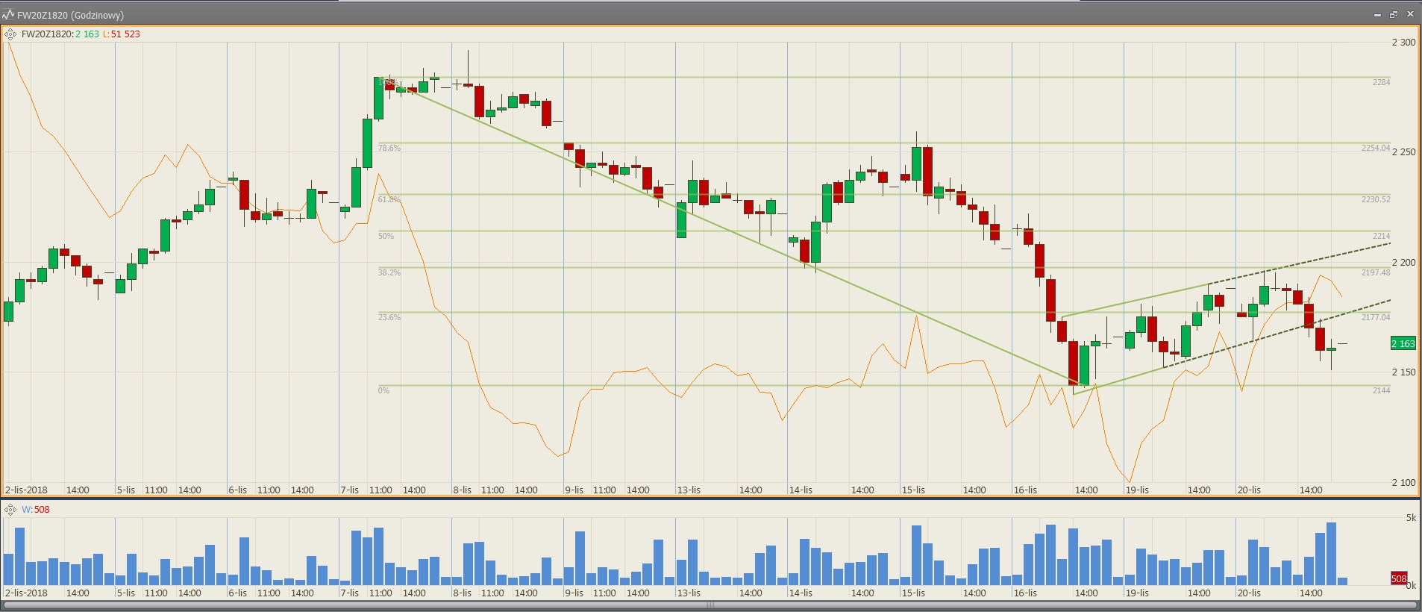Click the 2144 Fibonacci price value on right

(1381, 390)
